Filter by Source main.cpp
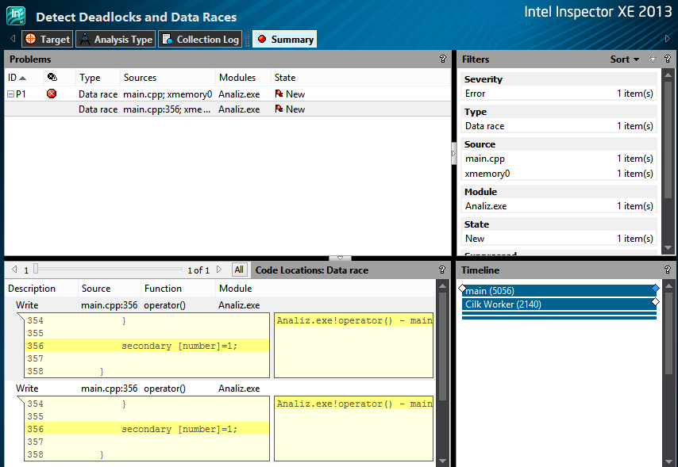The width and height of the screenshot is (678, 467). tap(559, 159)
